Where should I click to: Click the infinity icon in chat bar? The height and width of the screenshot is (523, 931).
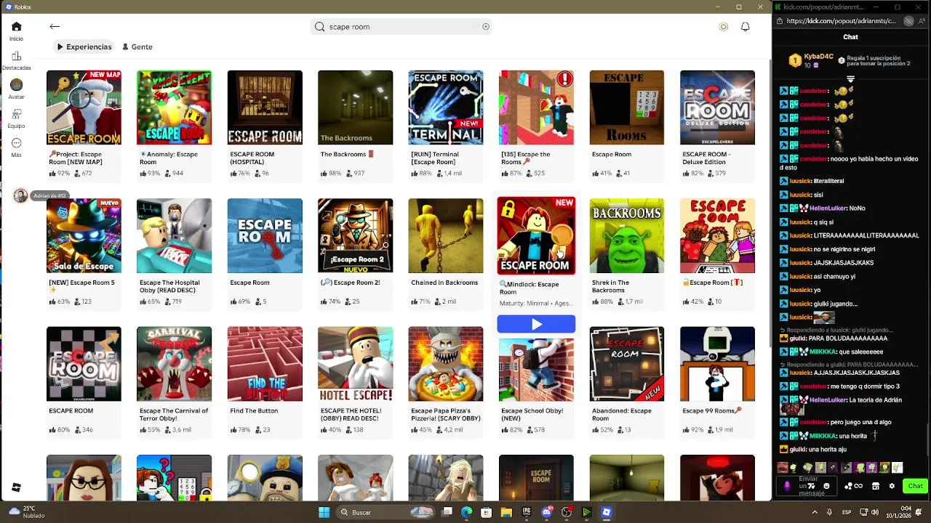click(858, 486)
